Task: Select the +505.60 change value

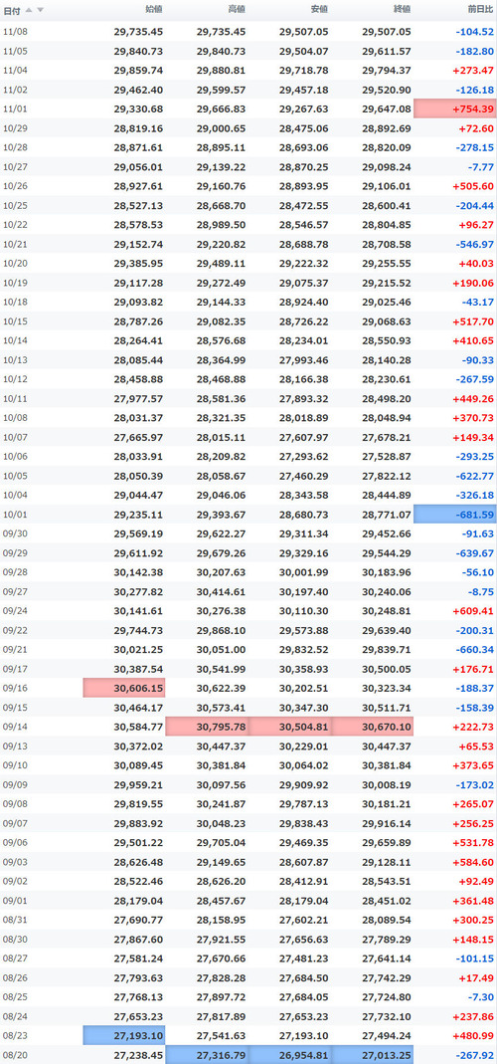Action: click(x=474, y=186)
